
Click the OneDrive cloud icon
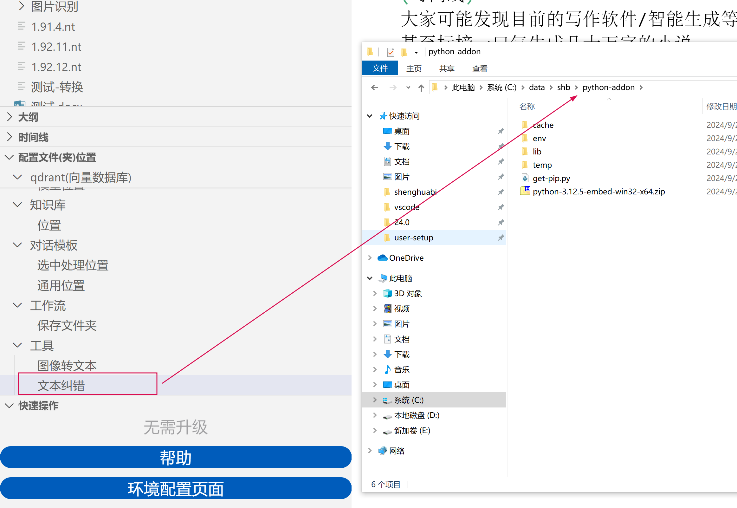click(x=382, y=258)
